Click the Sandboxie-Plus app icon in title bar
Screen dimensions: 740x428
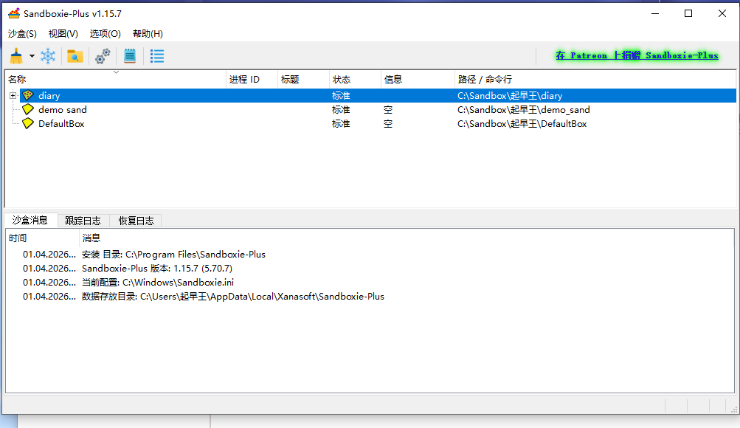pyautogui.click(x=14, y=14)
